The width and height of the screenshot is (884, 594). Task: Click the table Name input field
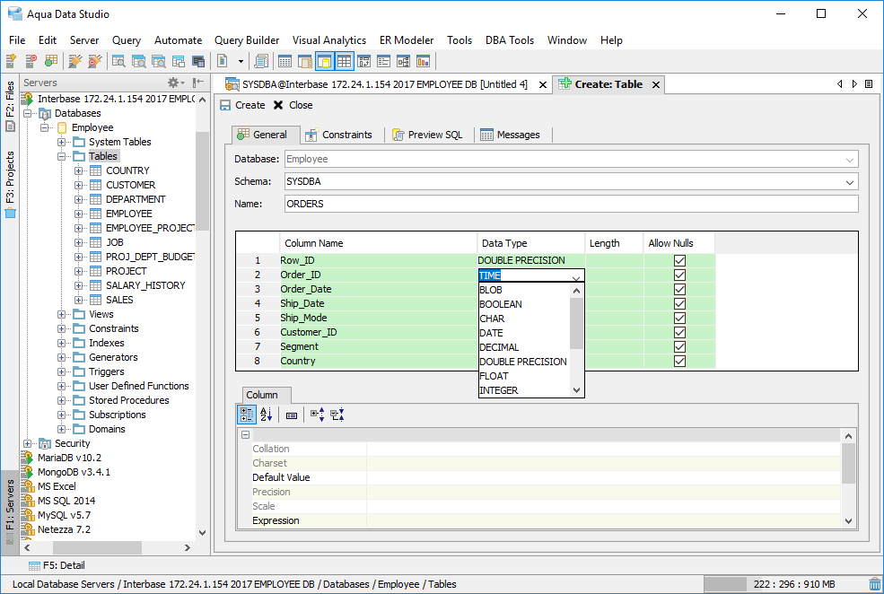570,204
